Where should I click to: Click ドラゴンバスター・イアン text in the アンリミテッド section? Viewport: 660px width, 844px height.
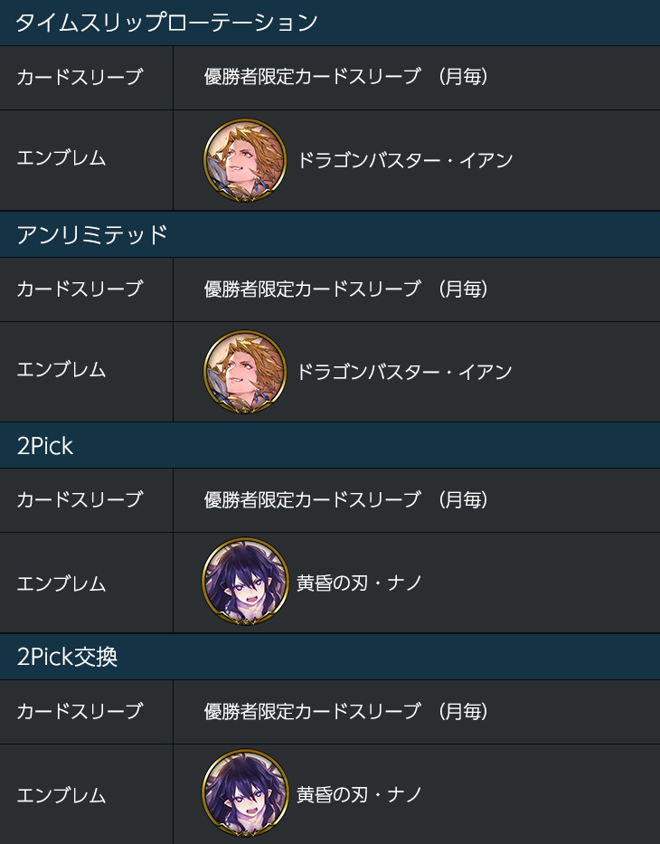pos(405,372)
